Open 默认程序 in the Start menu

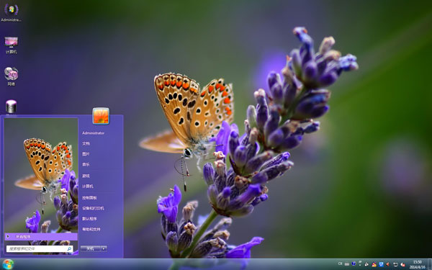coord(89,219)
